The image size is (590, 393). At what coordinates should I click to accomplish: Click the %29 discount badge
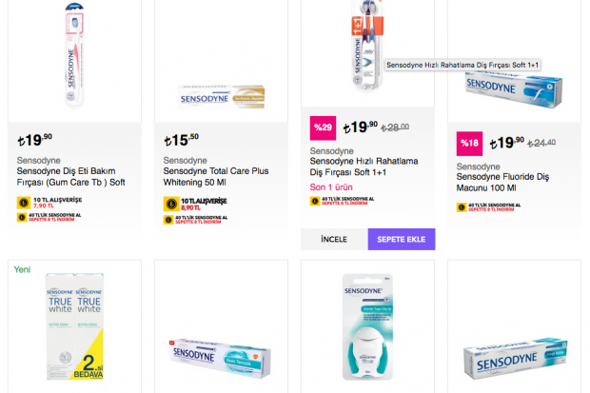click(324, 127)
